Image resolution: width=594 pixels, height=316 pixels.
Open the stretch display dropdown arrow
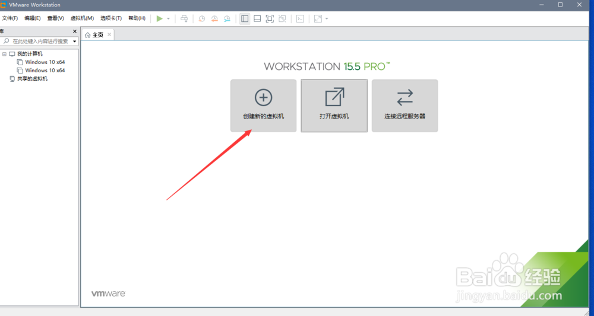[x=327, y=19]
